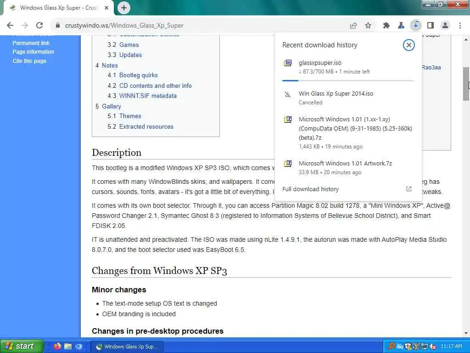Screen dimensions: 470x353
Task: Click Windows Security shield tray icon
Action: (x=408, y=347)
